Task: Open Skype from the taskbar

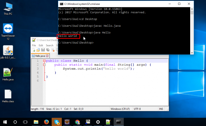Action: [56, 122]
